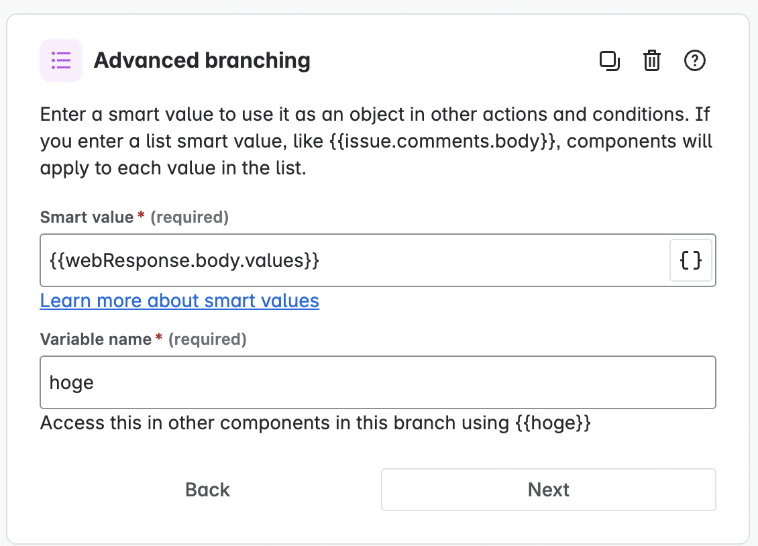Click the Advanced branching title
The image size is (758, 546).
(x=203, y=60)
